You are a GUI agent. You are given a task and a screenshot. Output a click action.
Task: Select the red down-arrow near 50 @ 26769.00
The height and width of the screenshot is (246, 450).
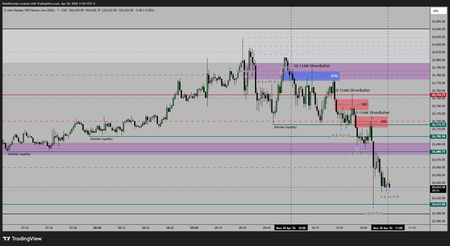point(246,75)
